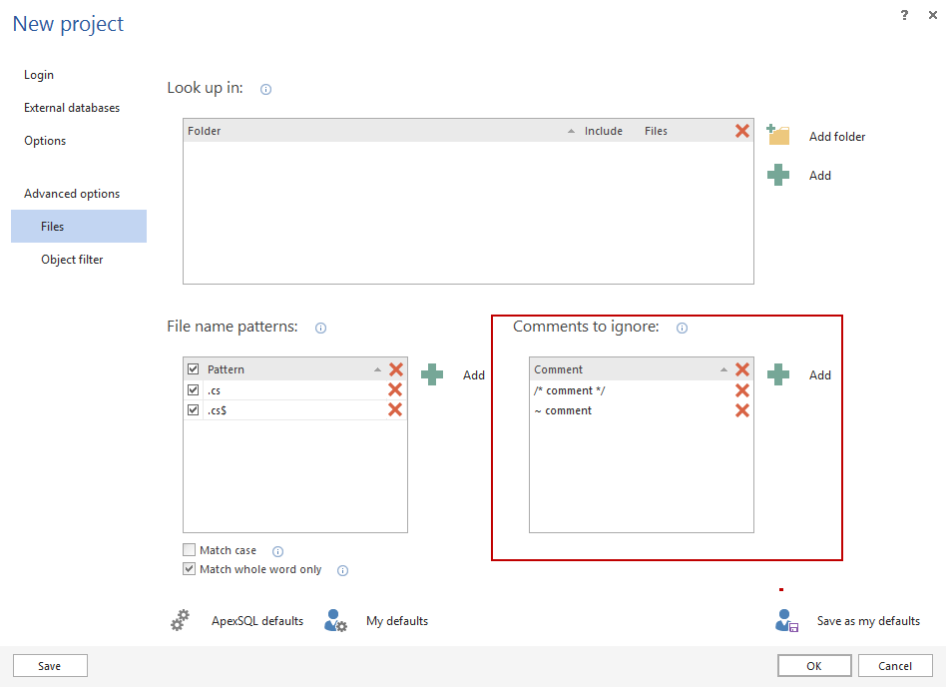The height and width of the screenshot is (687, 946).
Task: Remove the .cs$ pattern entry
Action: 395,410
